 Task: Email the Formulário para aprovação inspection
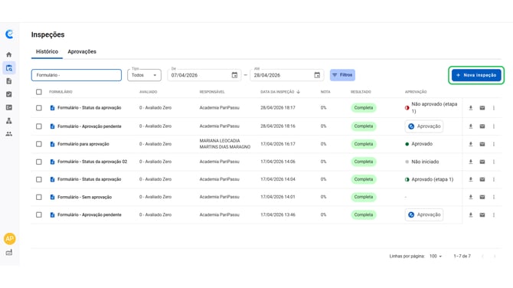[482, 144]
